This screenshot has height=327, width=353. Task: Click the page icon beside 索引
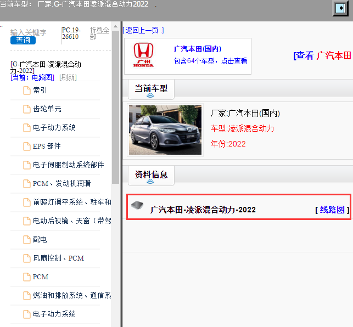click(27, 91)
